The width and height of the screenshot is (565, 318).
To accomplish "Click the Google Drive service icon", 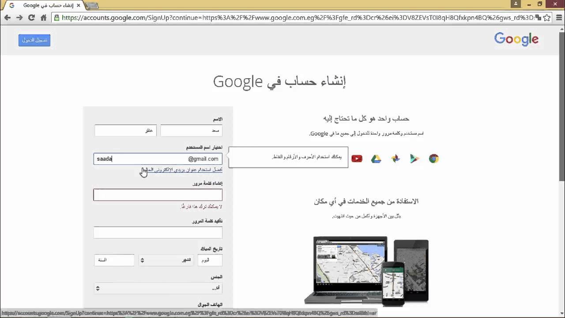I will coord(376,159).
